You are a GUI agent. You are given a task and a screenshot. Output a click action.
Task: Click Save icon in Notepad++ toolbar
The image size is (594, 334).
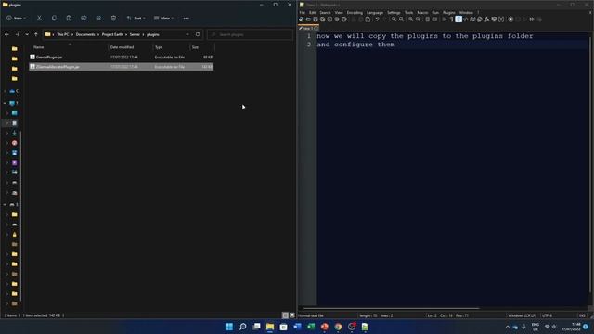point(316,19)
